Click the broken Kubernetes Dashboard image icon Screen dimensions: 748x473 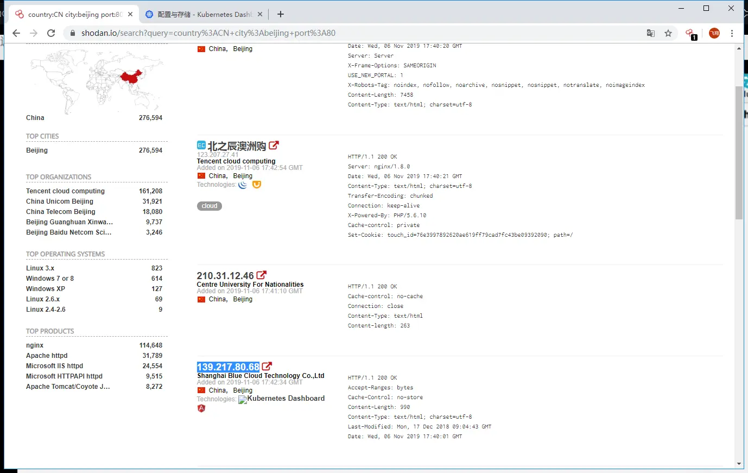click(243, 400)
